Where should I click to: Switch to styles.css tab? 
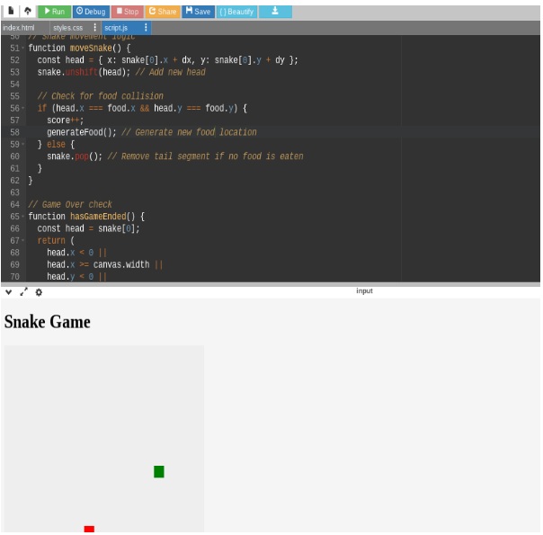point(68,28)
